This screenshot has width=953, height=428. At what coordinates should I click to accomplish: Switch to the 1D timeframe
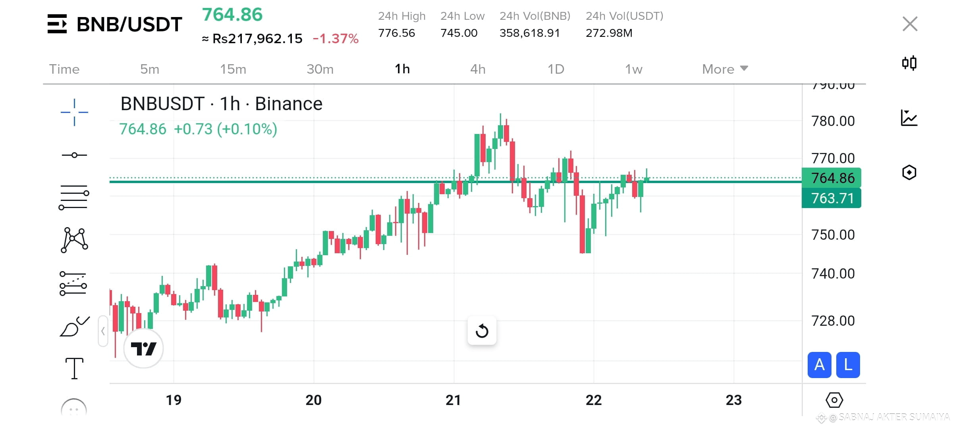coord(556,69)
